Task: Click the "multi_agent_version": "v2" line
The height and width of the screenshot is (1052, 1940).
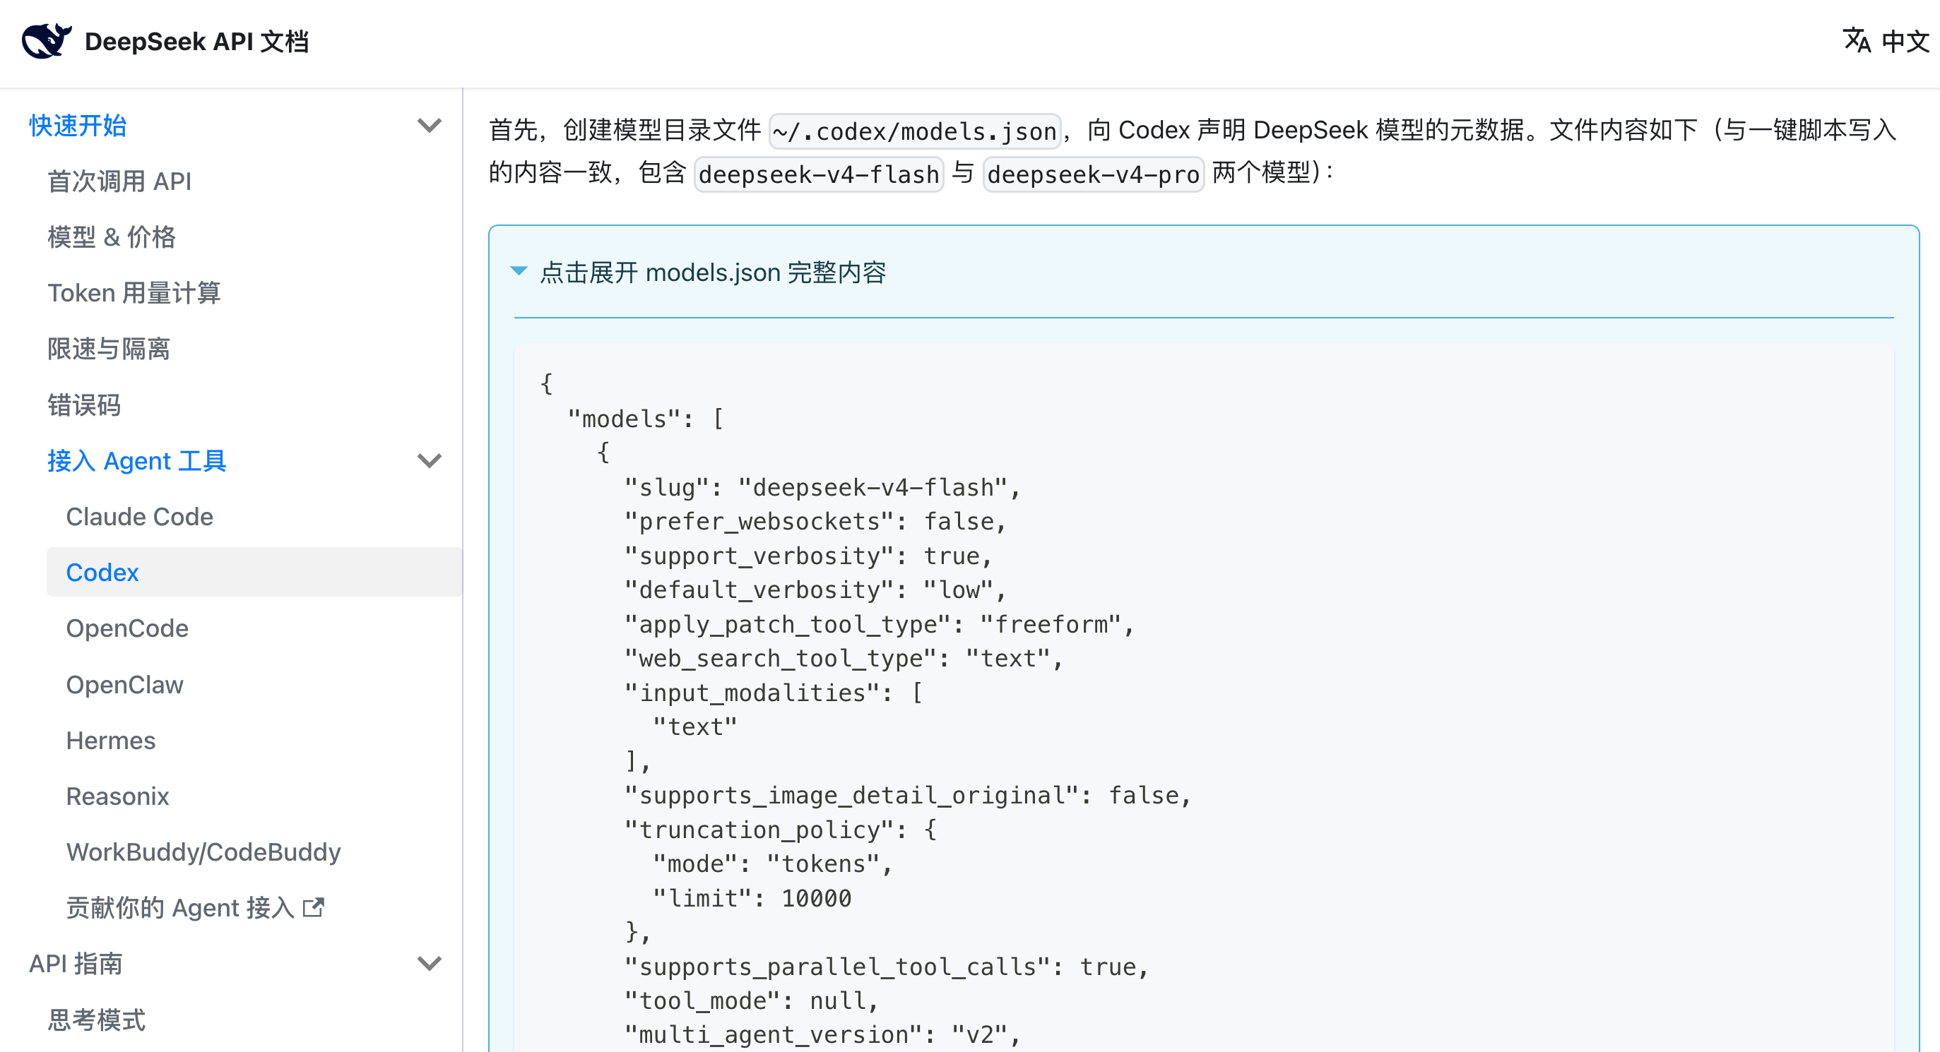Action: point(822,1034)
